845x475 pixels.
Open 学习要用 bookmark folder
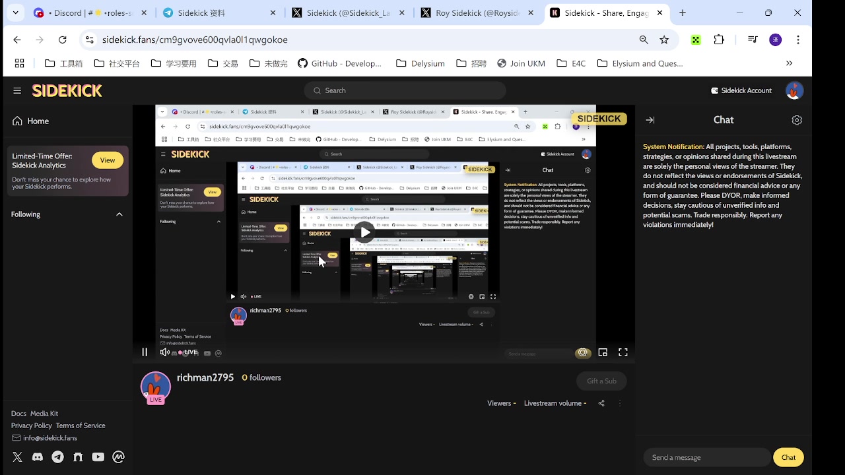click(x=174, y=63)
